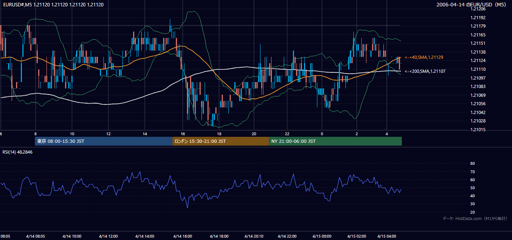
Task: Click price axis value 1.21110
Action: click(478, 69)
